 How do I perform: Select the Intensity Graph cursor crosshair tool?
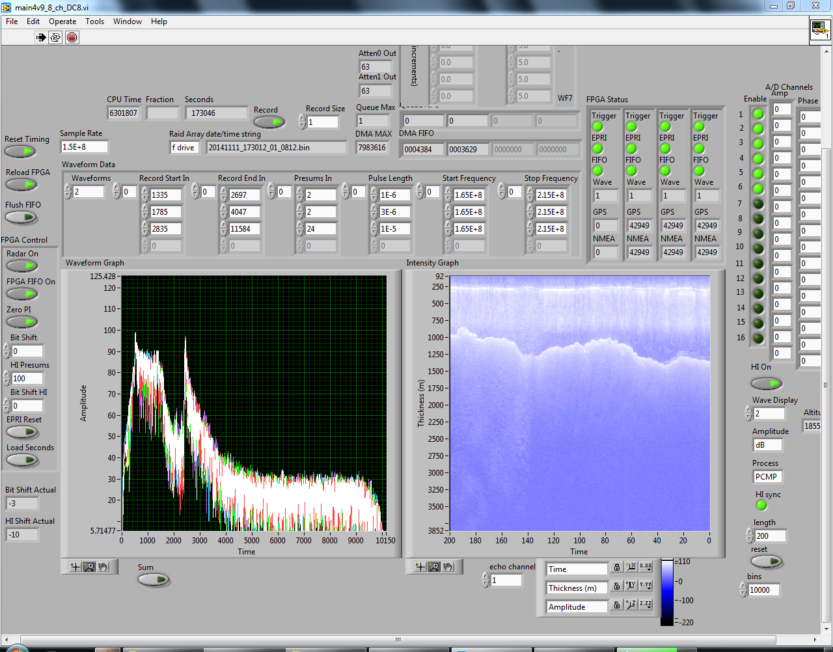[420, 567]
